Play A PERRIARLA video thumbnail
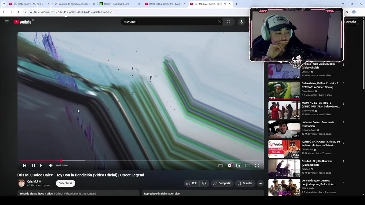Image resolution: width=365 pixels, height=205 pixels. click(x=284, y=90)
